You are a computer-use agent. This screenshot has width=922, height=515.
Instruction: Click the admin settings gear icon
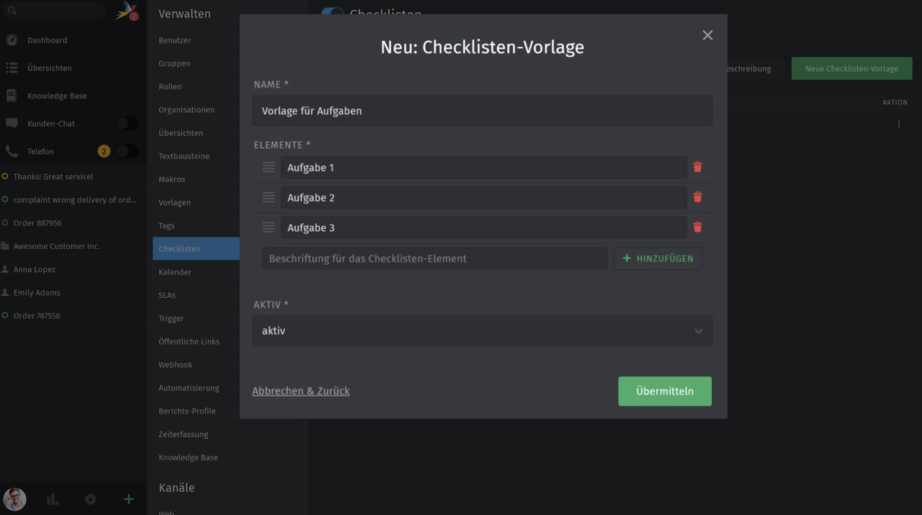[90, 498]
